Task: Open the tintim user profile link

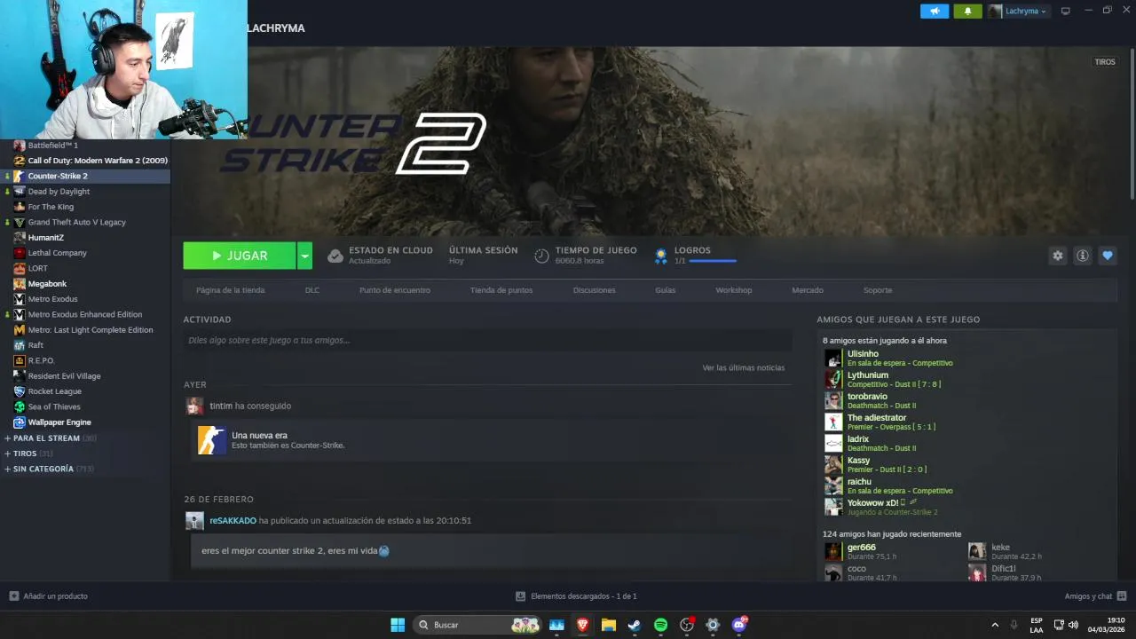Action: tap(221, 406)
